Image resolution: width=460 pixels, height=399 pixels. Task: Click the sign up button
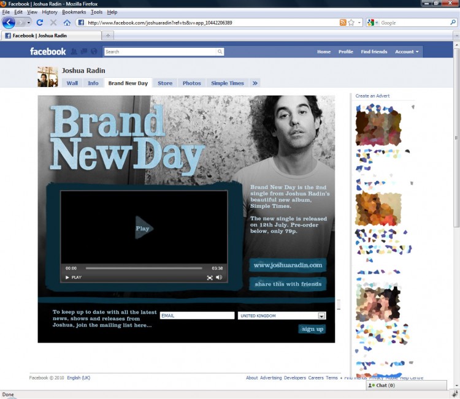click(312, 329)
